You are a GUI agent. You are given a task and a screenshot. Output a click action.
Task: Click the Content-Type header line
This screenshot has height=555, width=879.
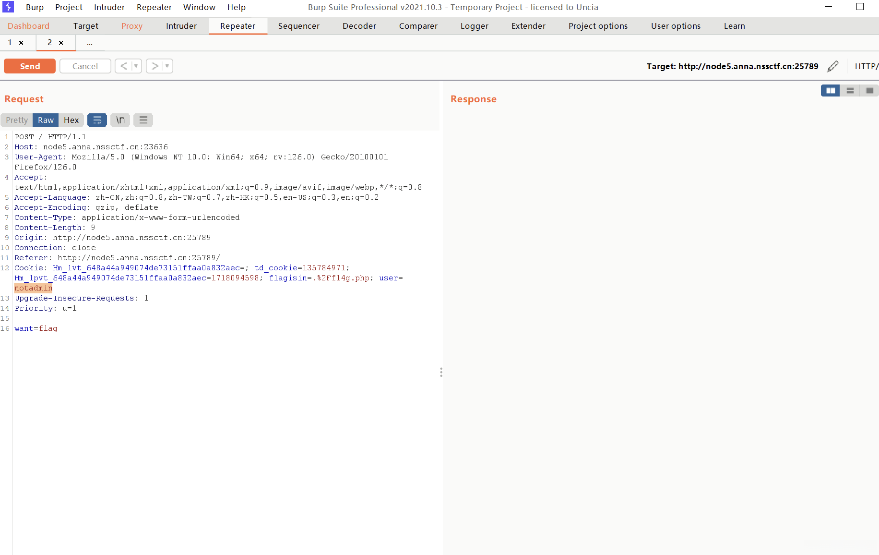point(127,217)
